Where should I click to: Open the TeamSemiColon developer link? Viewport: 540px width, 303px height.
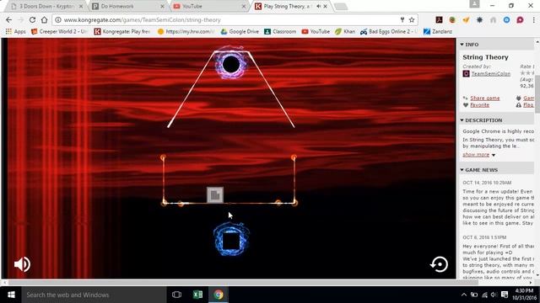point(491,73)
